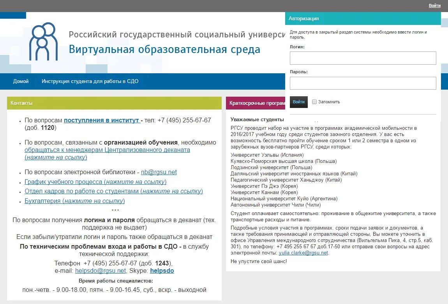This screenshot has height=304, width=448.
Task: Click Автономный университет Чили (Чили) line
Action: (x=276, y=205)
